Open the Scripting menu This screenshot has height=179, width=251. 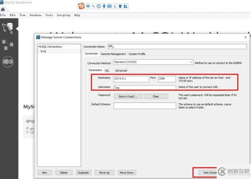pos(63,15)
